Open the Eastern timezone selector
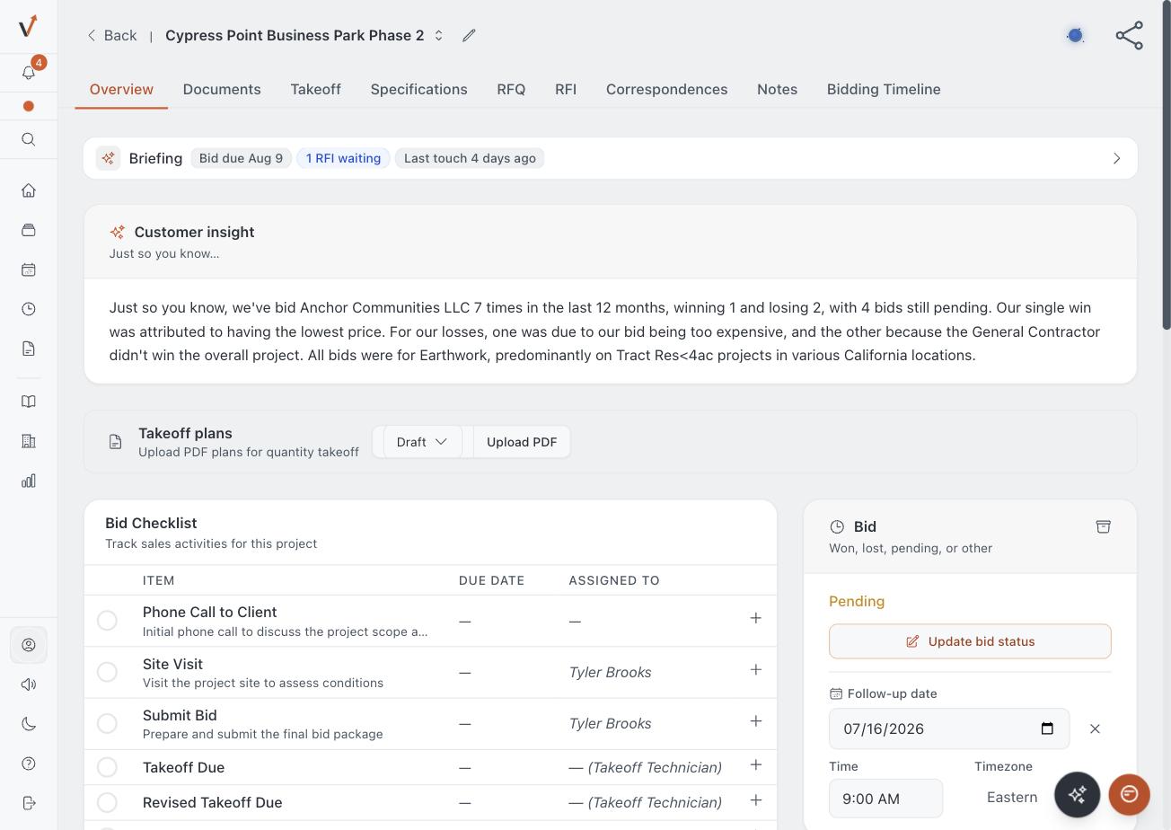 tap(1012, 798)
